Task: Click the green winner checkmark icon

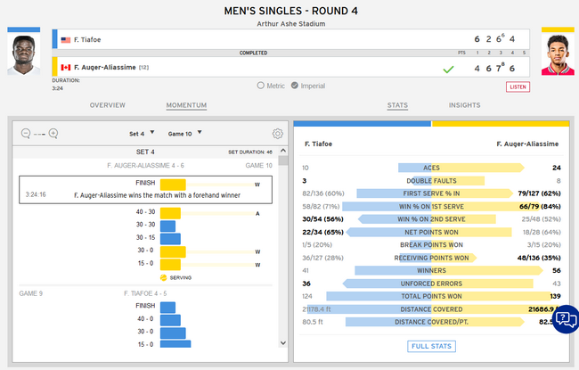Action: (448, 68)
